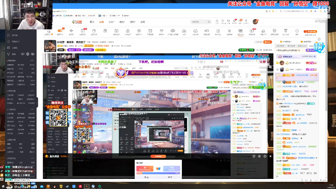Image resolution: width=336 pixels, height=189 pixels.
Task: Close the 鱼丸预言 overlay bar
Action: pyautogui.click(x=270, y=156)
